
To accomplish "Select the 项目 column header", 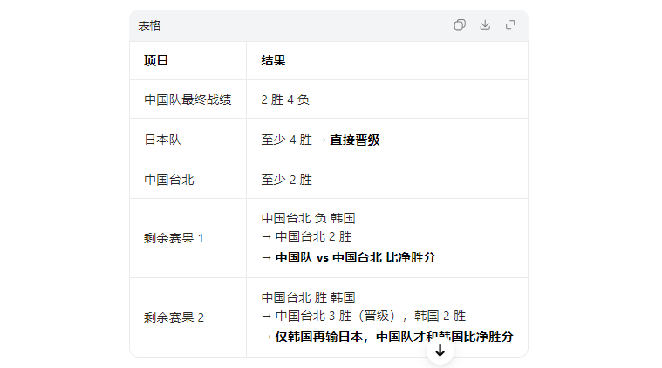I will pos(156,60).
